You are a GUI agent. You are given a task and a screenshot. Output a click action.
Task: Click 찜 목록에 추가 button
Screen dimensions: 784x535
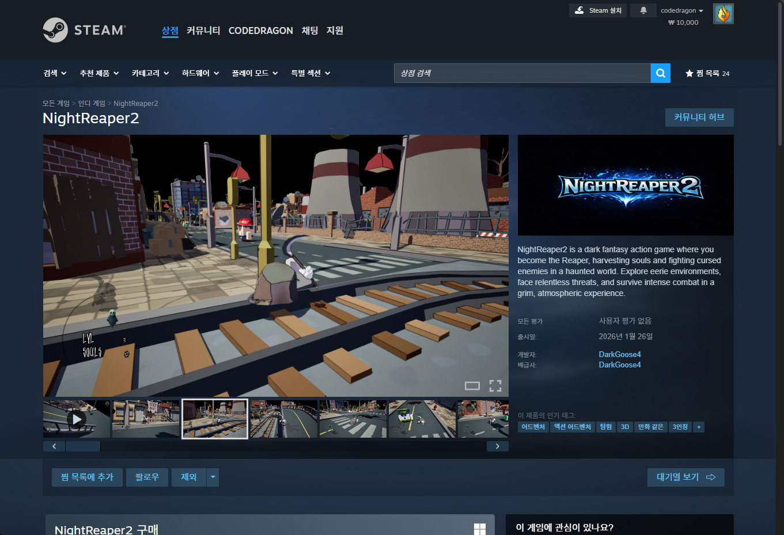(x=87, y=477)
